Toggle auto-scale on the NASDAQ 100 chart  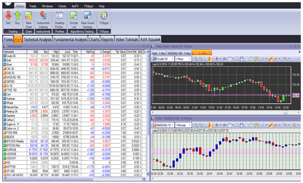(x=211, y=125)
